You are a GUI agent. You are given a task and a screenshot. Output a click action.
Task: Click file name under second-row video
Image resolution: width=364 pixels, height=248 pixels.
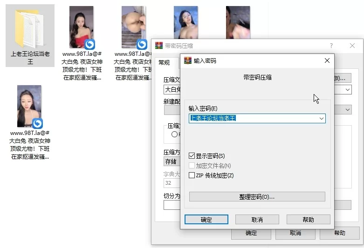pos(29,145)
